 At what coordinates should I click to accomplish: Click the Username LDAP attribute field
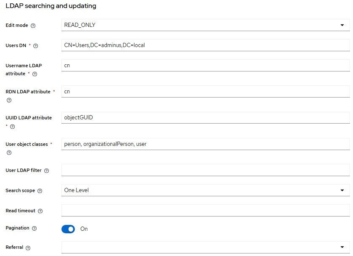tap(206, 66)
